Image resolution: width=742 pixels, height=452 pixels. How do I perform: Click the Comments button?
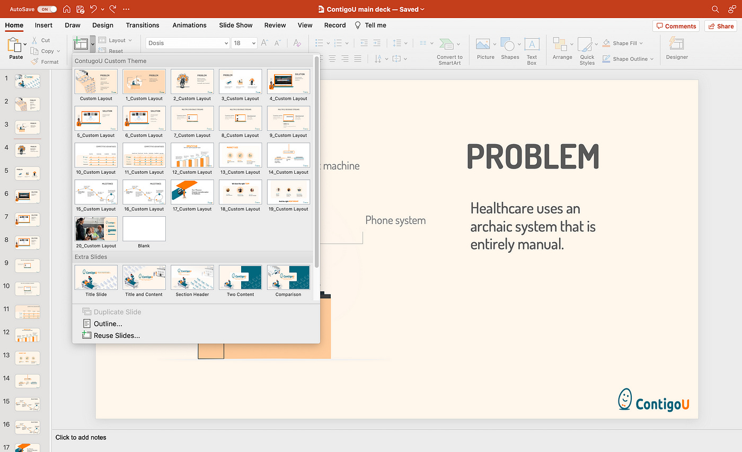click(676, 26)
